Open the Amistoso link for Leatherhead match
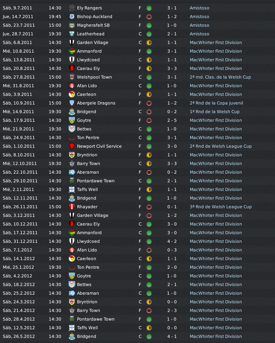Image resolution: width=275 pixels, height=343 pixels. 199,34
